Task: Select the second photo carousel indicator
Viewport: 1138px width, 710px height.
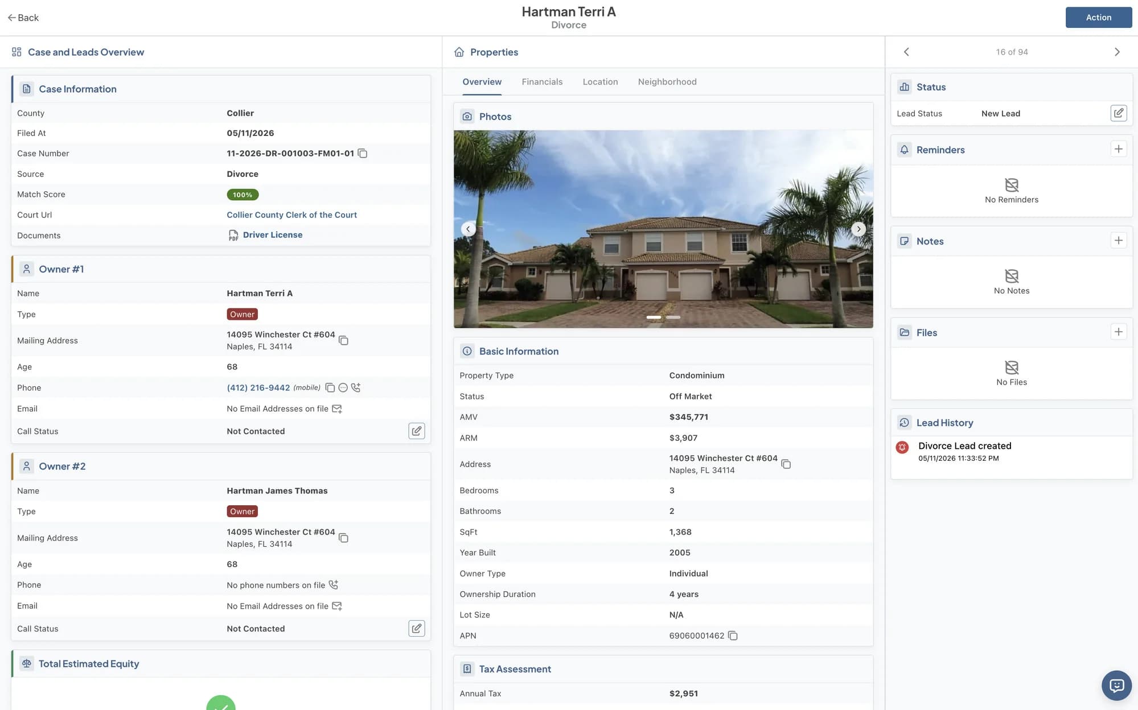Action: coord(673,317)
